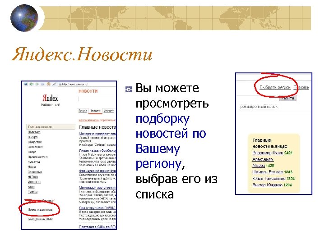The height and width of the screenshot is (243, 325).
Task: Open the headline starting with Минтранс
Action: pos(97,134)
